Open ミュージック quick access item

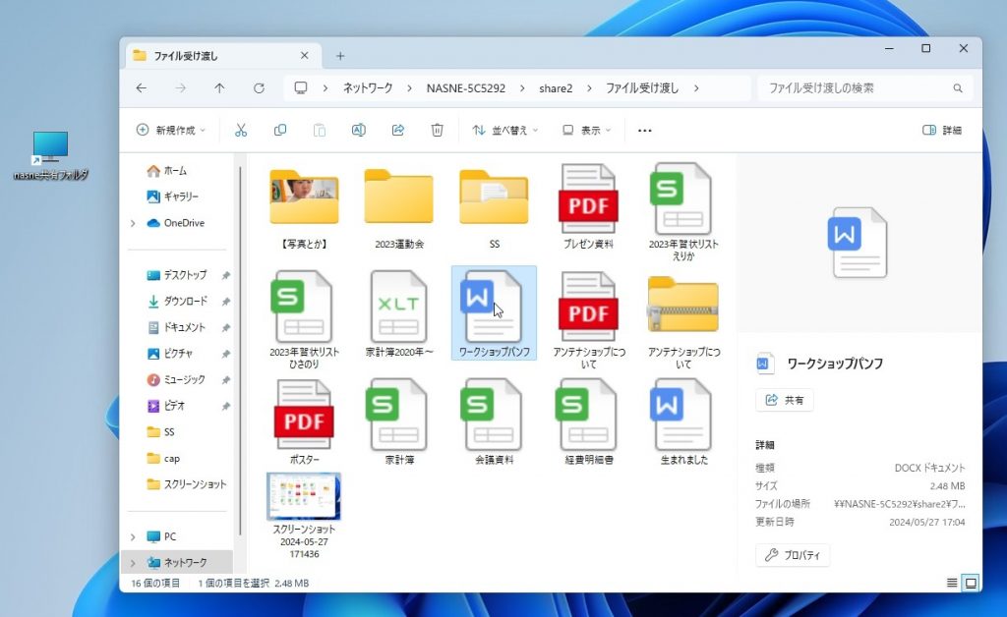click(177, 379)
